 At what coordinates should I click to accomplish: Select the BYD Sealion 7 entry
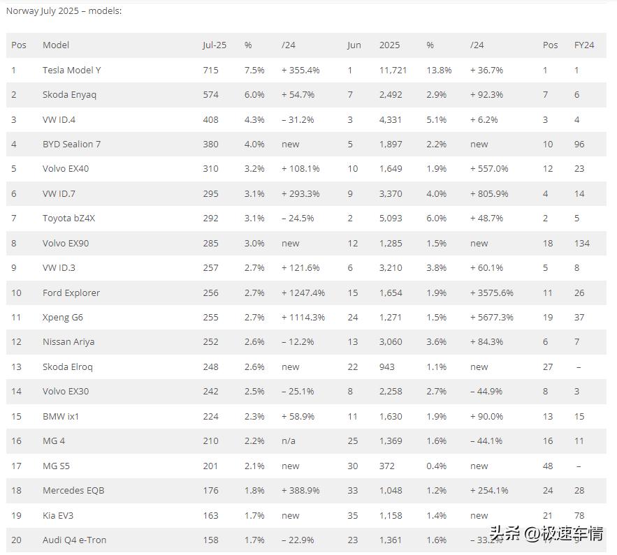coord(71,145)
